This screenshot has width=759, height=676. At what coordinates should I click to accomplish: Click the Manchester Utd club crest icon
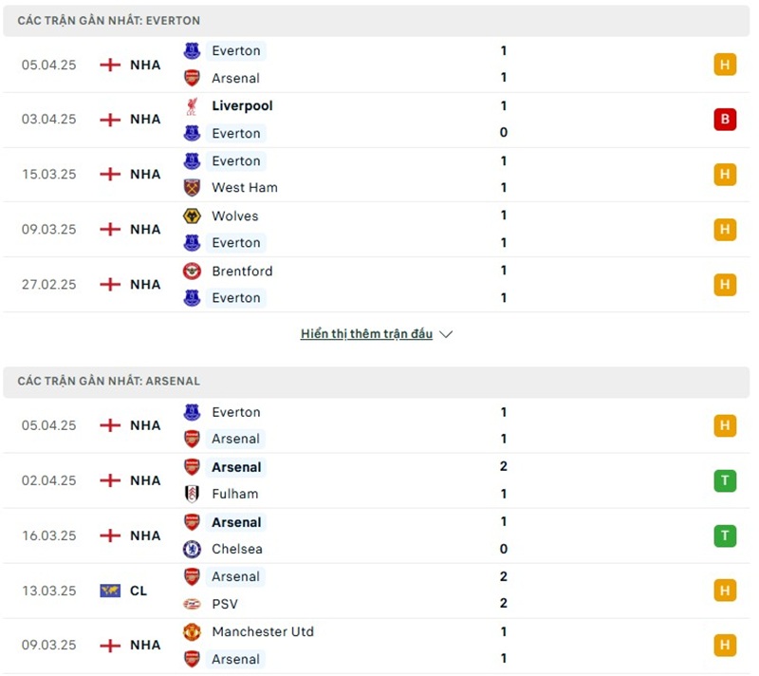(192, 632)
